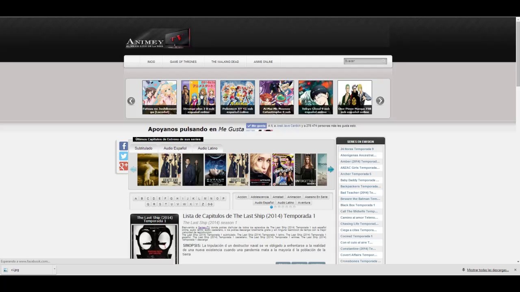520x292 pixels.
Task: Share page via Facebook icon
Action: [x=123, y=146]
